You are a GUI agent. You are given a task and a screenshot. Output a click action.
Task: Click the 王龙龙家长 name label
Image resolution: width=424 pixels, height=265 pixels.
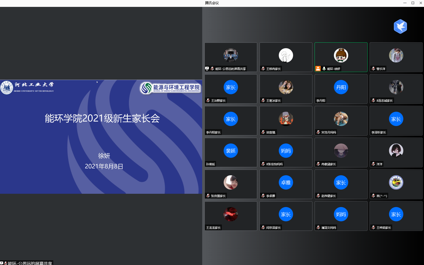213,228
